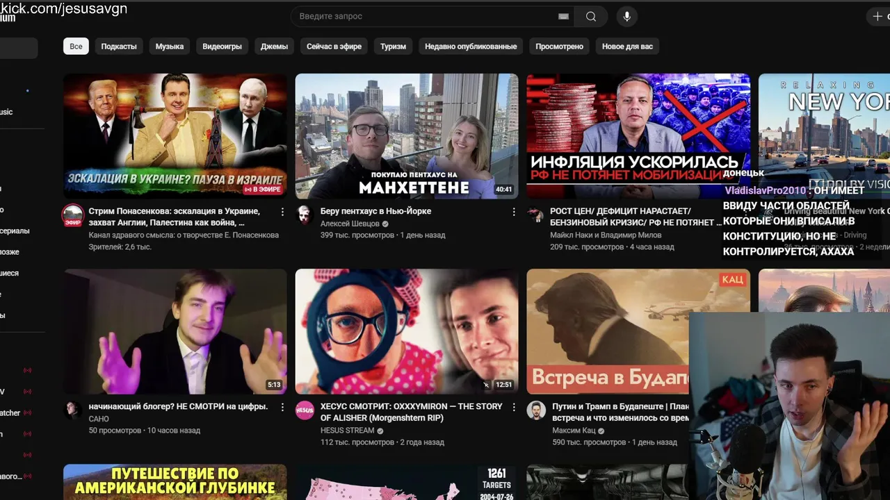Viewport: 890px width, 500px height.
Task: Open title Беру пентхаус в Нью-Йорке
Action: 375,211
